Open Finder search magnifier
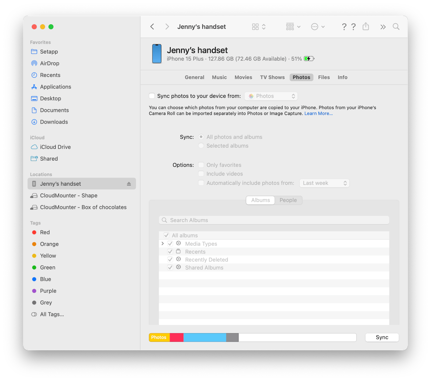This screenshot has height=381, width=431. tap(396, 26)
